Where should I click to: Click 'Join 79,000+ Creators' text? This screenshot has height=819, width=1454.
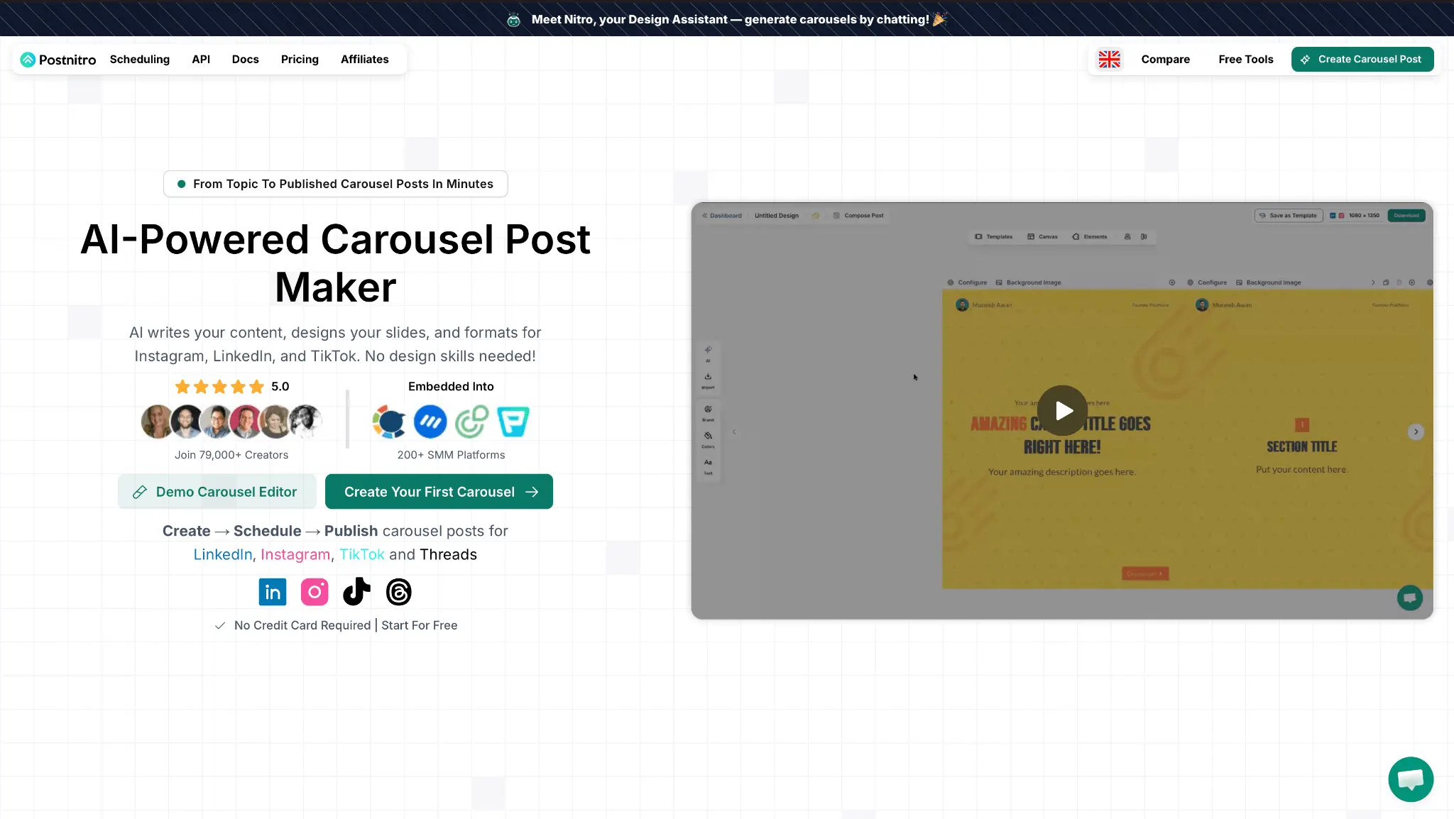[231, 455]
